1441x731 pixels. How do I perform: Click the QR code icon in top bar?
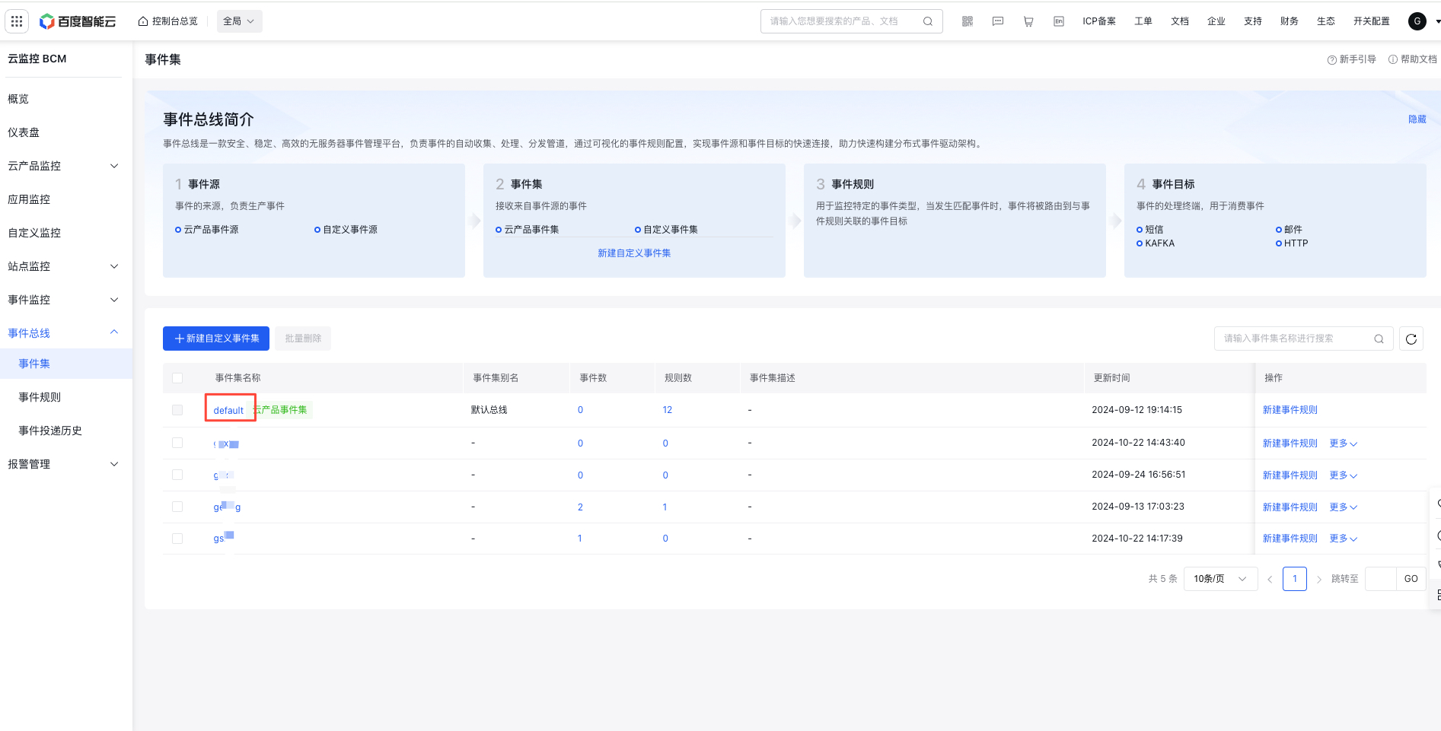pos(968,21)
